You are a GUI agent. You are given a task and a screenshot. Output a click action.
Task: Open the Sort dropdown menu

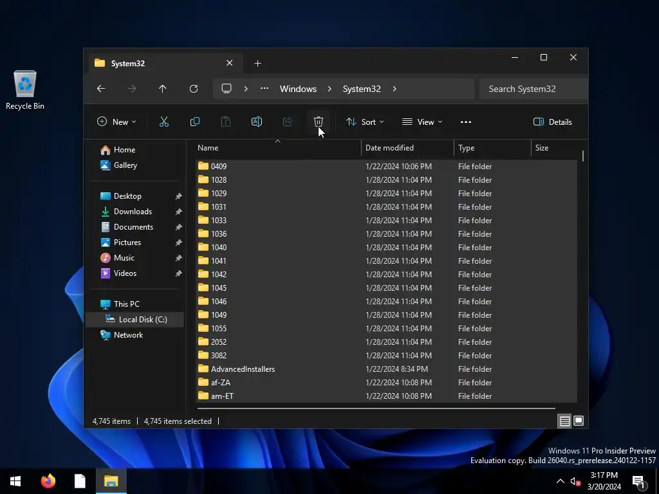(365, 122)
